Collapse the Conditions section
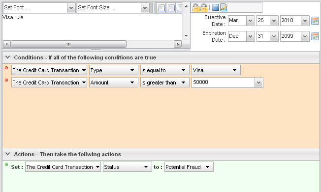Viewport: 321px width, 192px height. click(x=7, y=57)
